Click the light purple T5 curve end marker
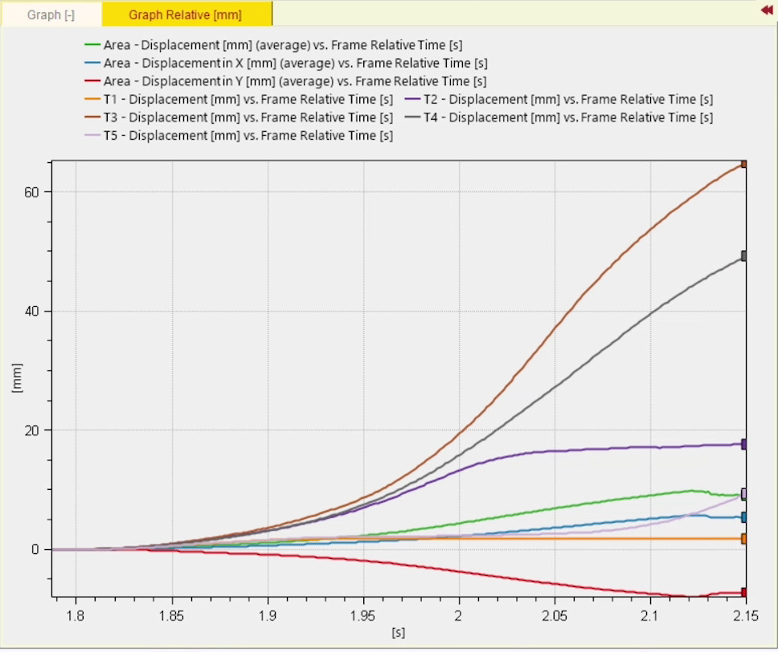The width and height of the screenshot is (778, 652). 743,494
